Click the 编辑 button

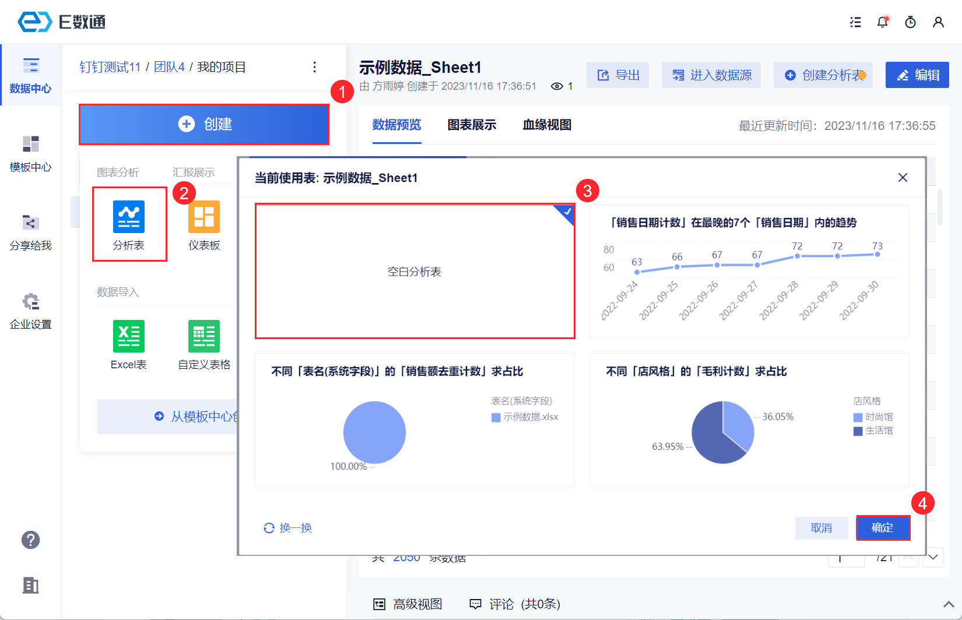click(x=917, y=75)
